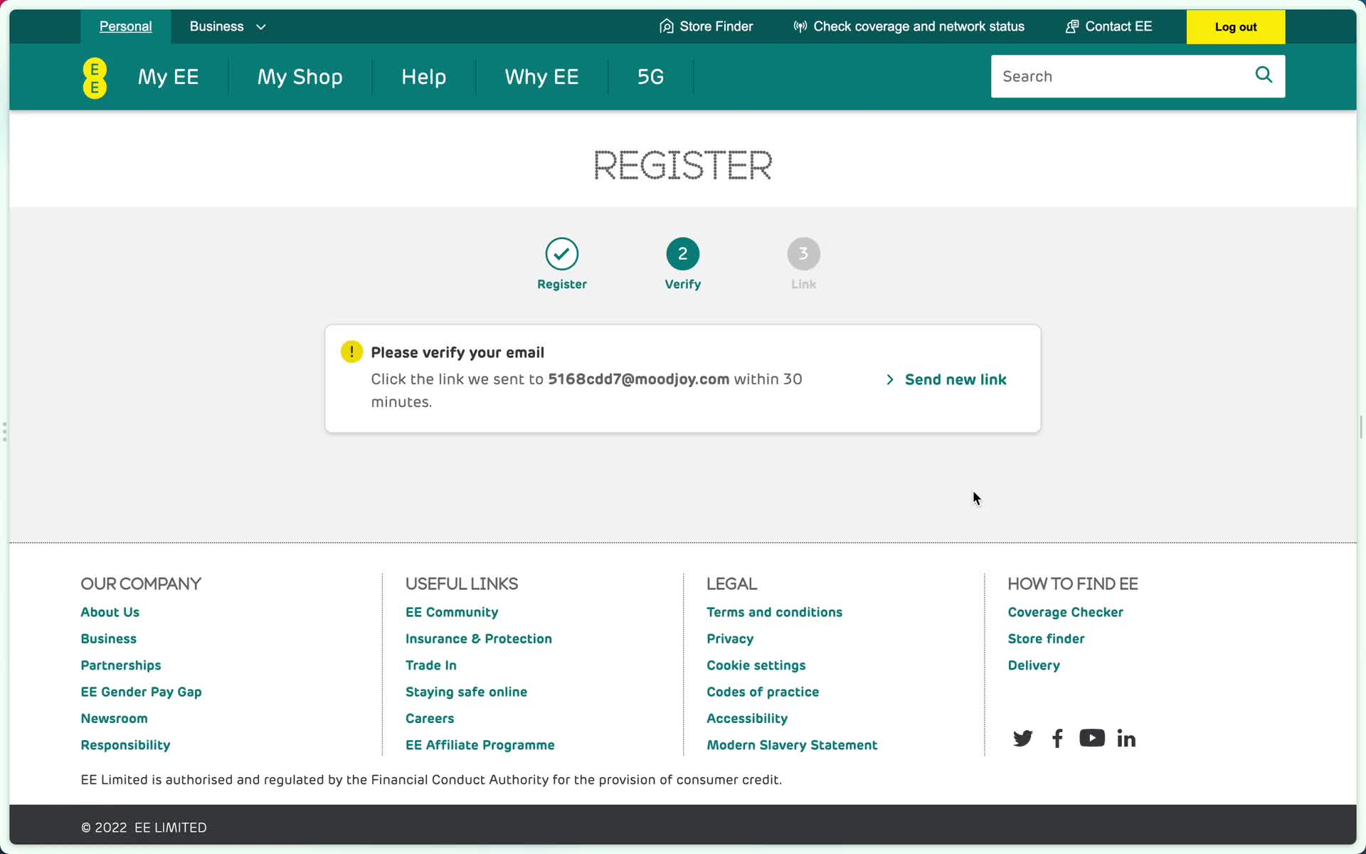Open the Delivery footer link
1366x854 pixels.
[1034, 665]
